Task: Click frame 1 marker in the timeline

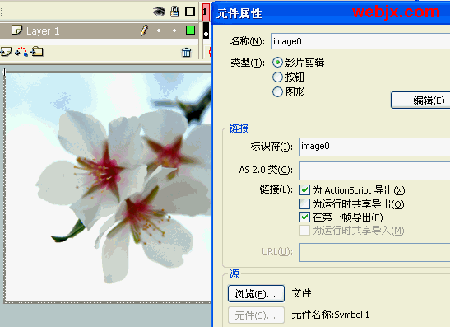Action: tap(206, 12)
